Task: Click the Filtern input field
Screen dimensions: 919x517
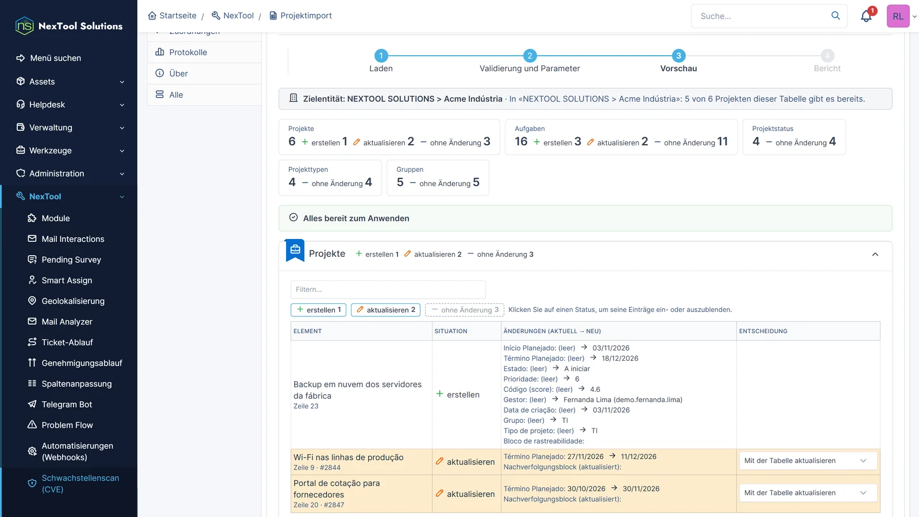Action: (388, 290)
